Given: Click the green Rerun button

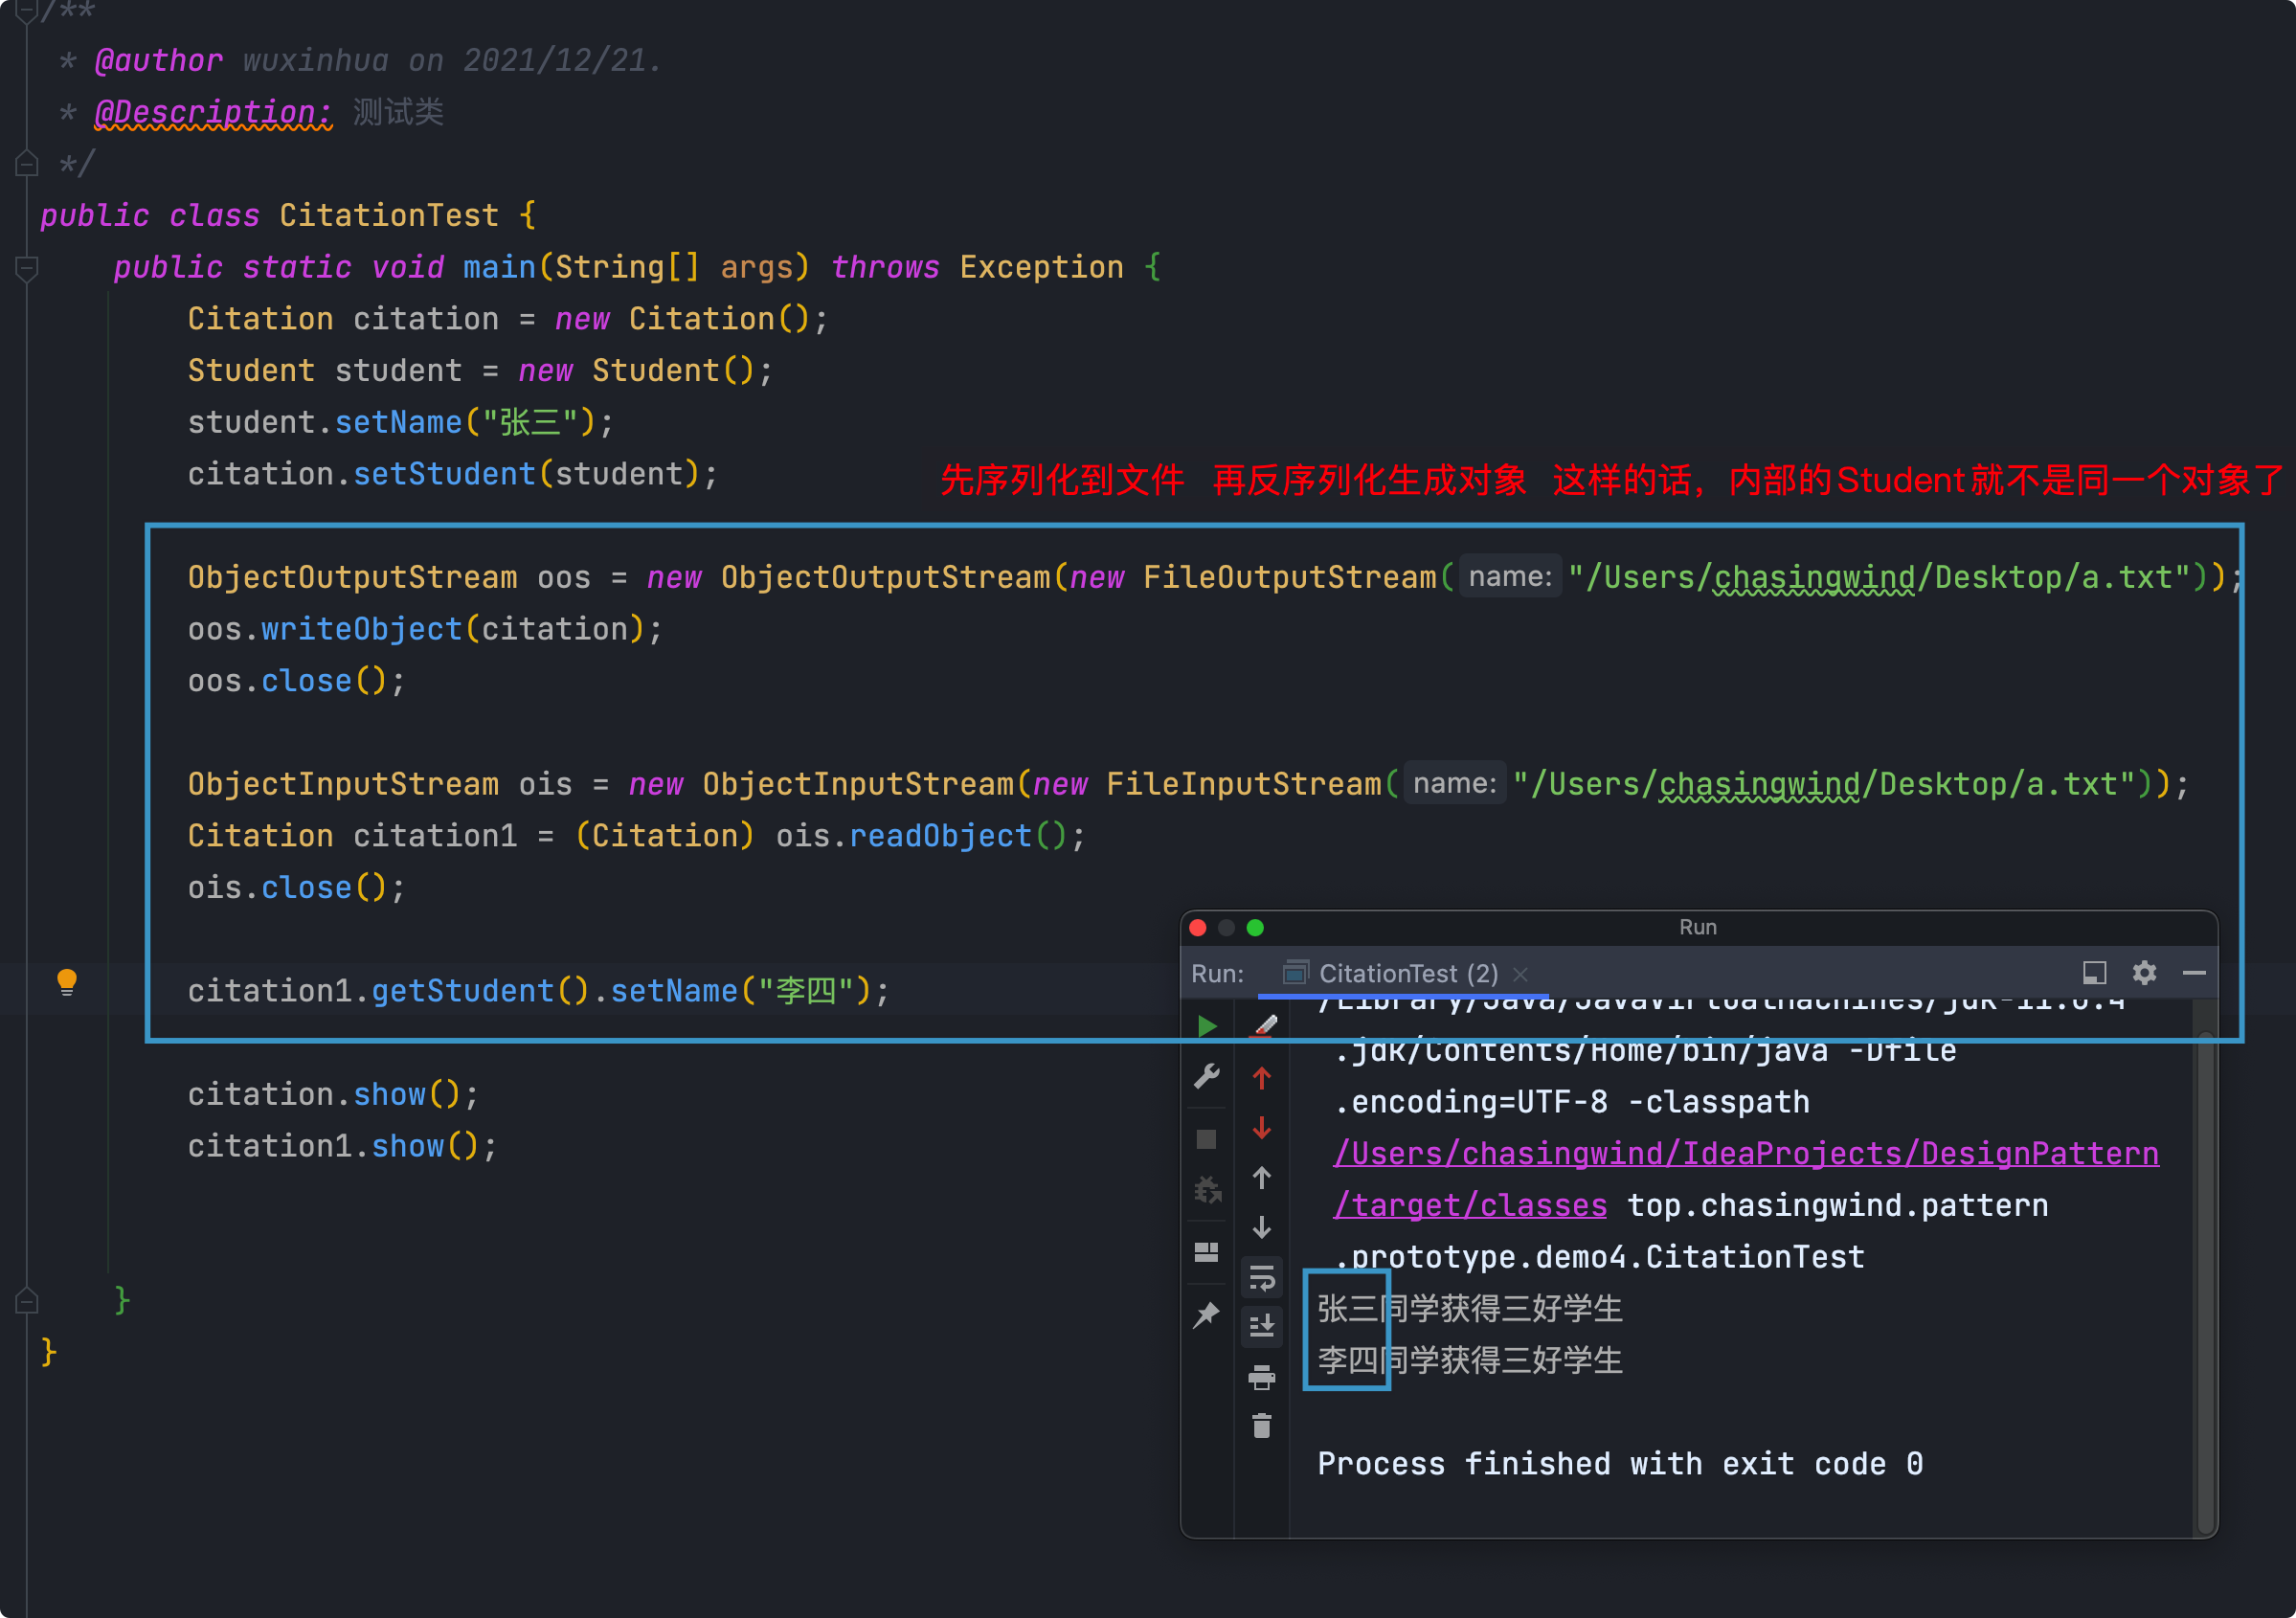Looking at the screenshot, I should (1207, 1026).
